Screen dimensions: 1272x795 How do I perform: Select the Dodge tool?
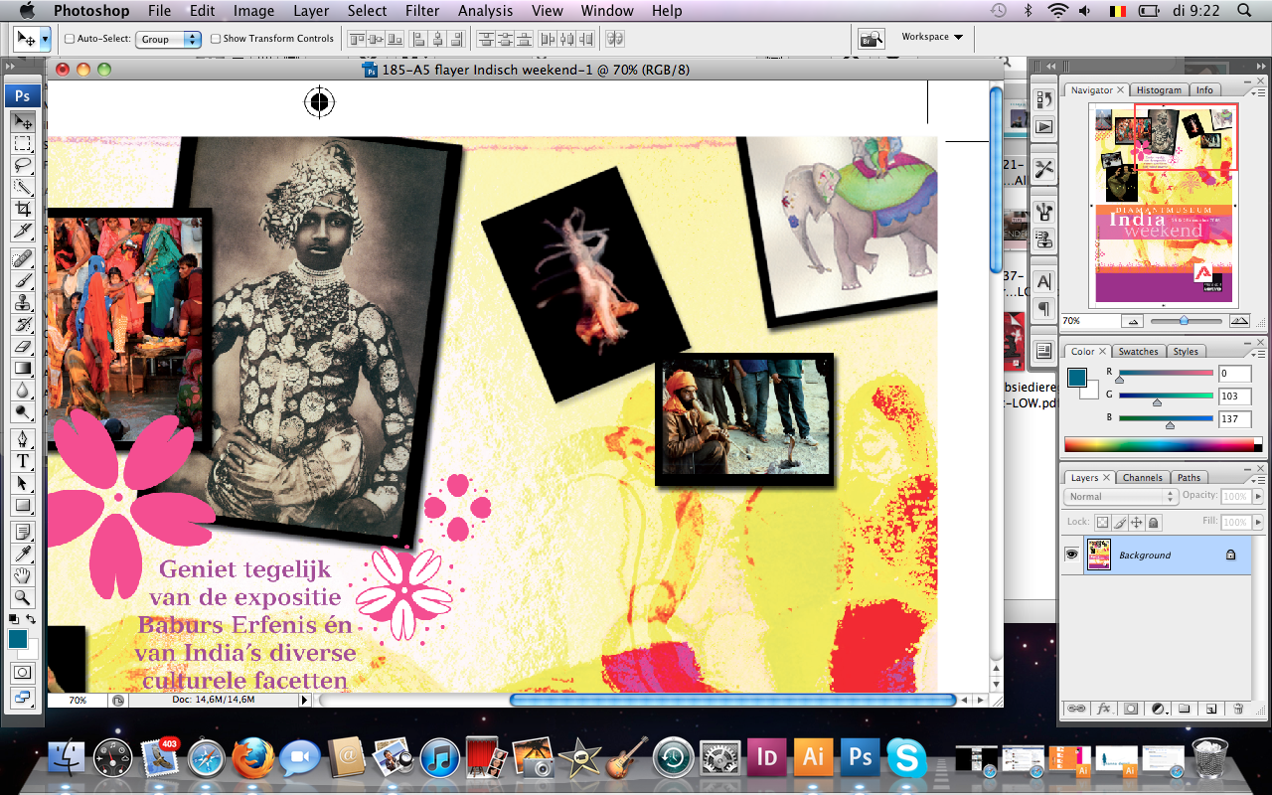[22, 411]
